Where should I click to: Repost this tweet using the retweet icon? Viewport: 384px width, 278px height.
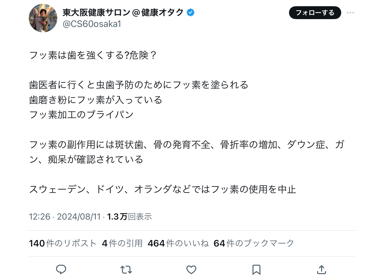click(126, 269)
